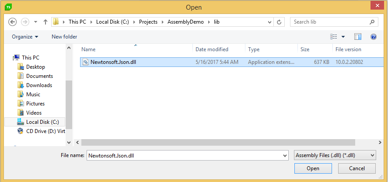Image resolution: width=388 pixels, height=182 pixels.
Task: Click the Open button
Action: (x=313, y=168)
